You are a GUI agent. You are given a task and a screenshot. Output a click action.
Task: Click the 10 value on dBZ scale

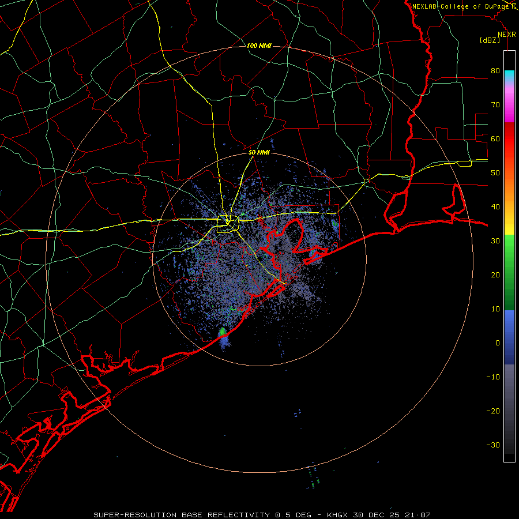495,309
